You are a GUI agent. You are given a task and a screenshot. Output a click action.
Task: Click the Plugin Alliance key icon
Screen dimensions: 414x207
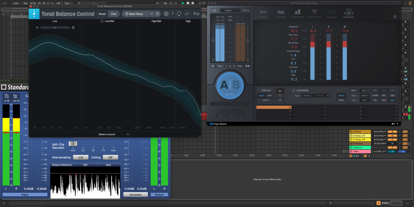click(x=393, y=124)
